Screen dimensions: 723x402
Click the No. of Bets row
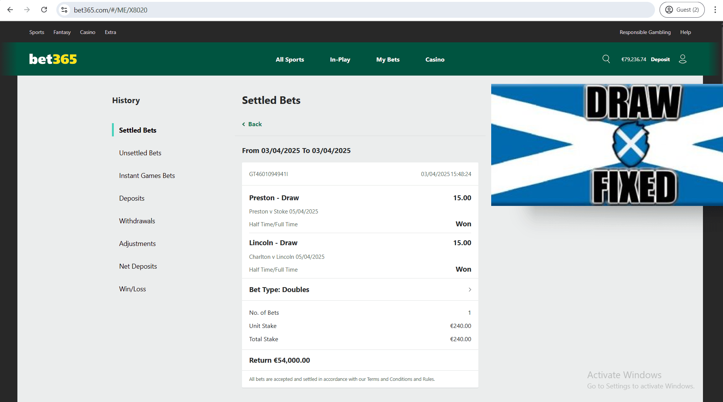pos(360,312)
